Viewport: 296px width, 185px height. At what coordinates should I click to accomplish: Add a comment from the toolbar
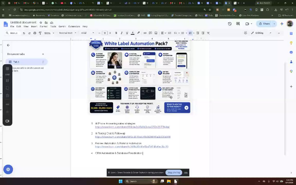point(151,33)
